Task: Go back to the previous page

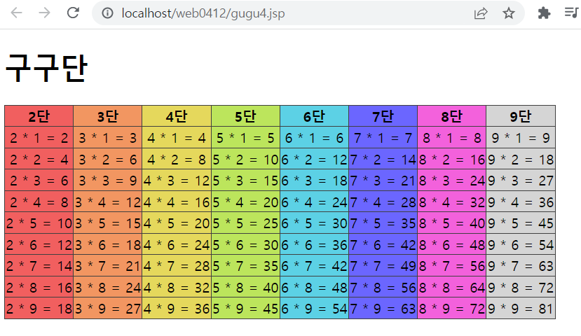Action: (x=16, y=13)
